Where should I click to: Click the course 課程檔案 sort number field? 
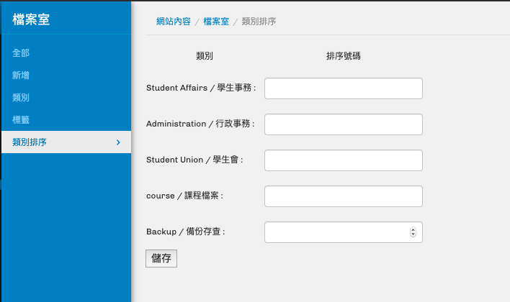[343, 196]
